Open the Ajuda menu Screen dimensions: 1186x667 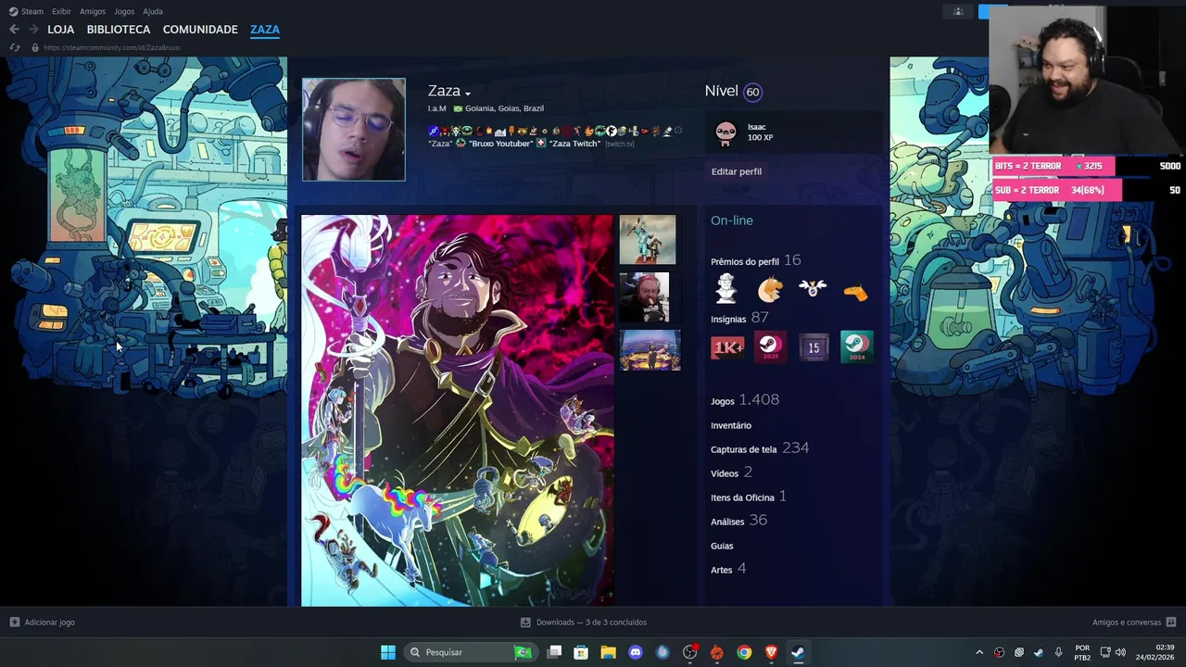click(x=153, y=11)
